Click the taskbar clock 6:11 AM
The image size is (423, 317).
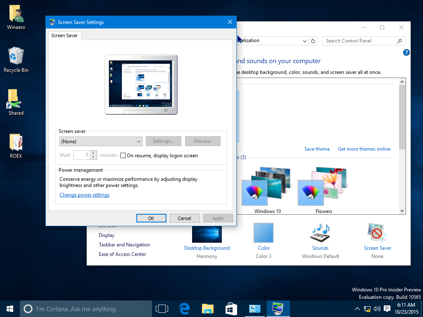coord(406,308)
